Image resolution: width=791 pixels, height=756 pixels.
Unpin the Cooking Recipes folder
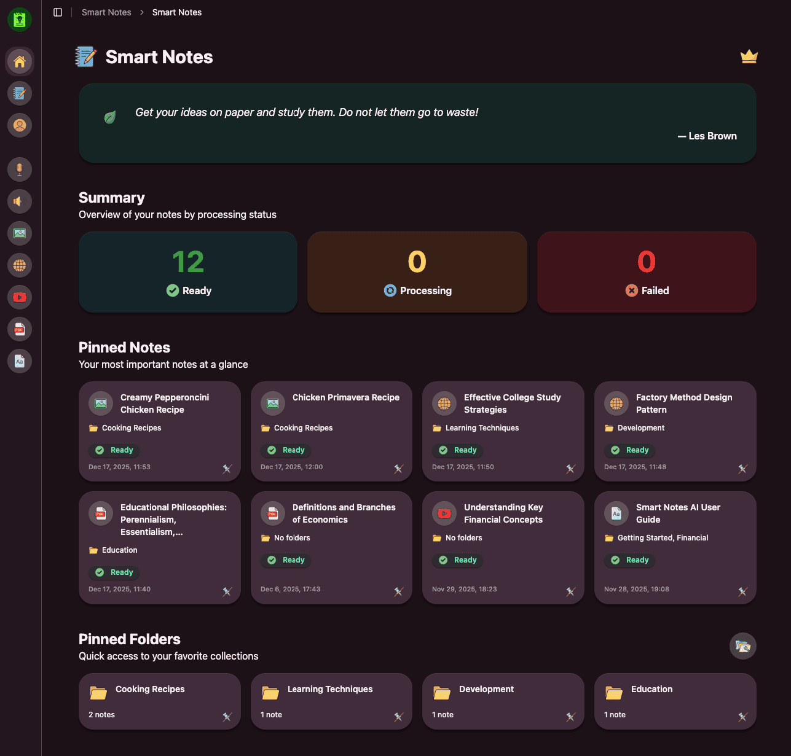227,717
